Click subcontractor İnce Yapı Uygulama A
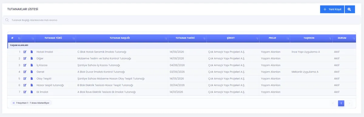Image resolution: width=364 pixels, height=117 pixels. [305, 52]
